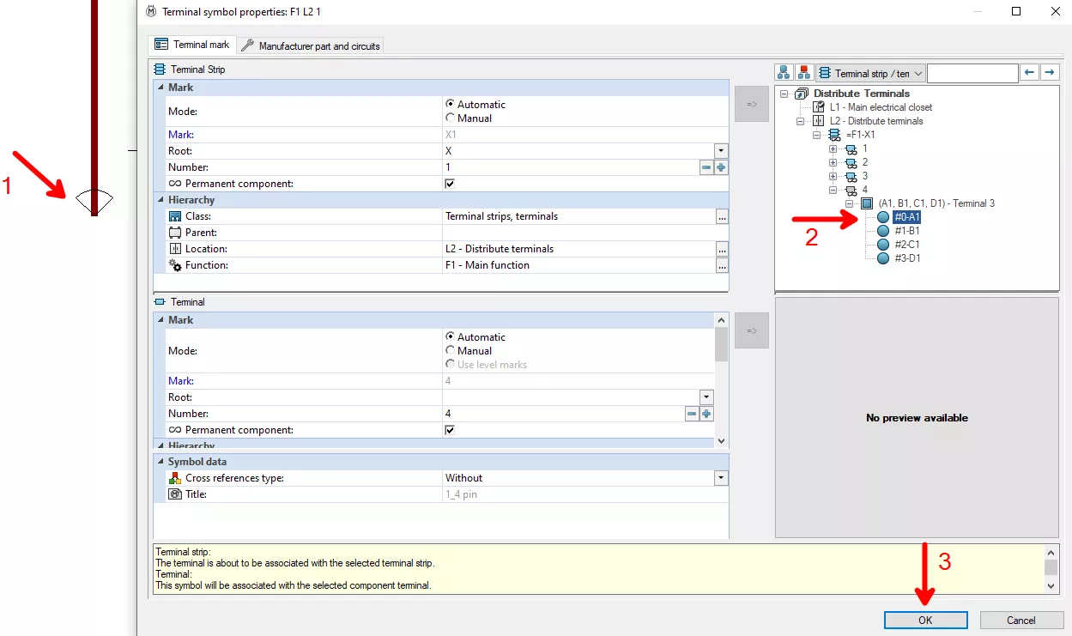Click the Cancel button
This screenshot has height=636, width=1072.
(x=1021, y=620)
